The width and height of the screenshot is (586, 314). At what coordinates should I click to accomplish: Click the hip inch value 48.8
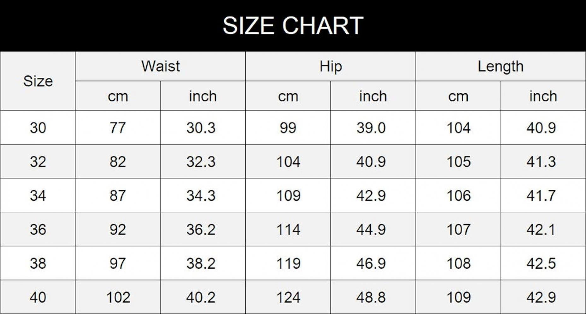pos(371,297)
